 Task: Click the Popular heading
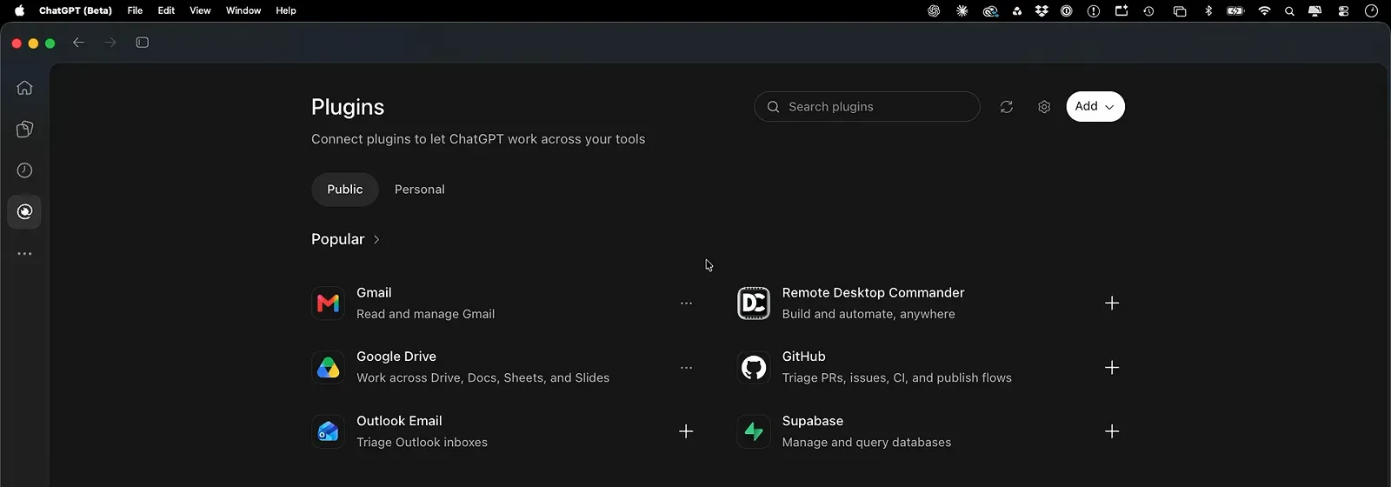(338, 239)
